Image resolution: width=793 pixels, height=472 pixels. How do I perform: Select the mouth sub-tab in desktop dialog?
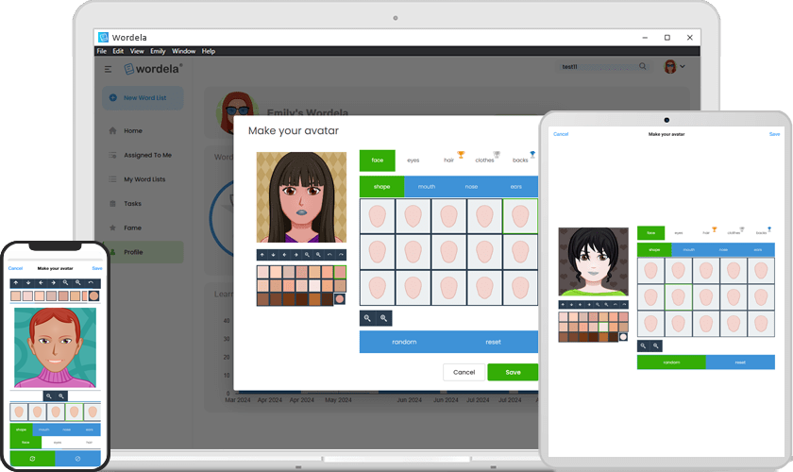(427, 187)
